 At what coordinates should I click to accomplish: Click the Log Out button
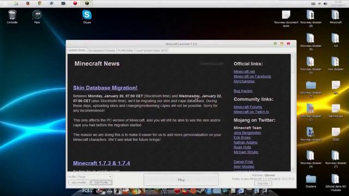(263, 183)
